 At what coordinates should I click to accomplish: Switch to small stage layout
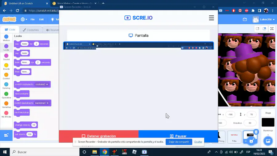point(257,29)
